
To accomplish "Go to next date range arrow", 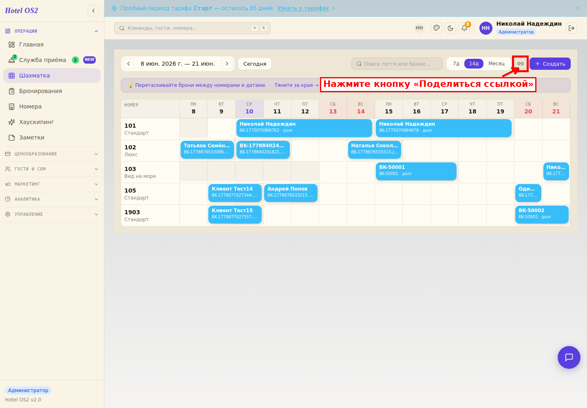I will [x=227, y=64].
